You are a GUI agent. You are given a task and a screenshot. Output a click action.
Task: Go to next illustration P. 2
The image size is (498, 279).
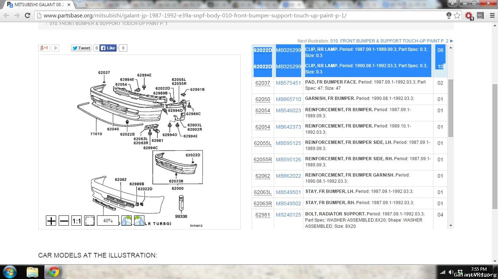tap(389, 41)
